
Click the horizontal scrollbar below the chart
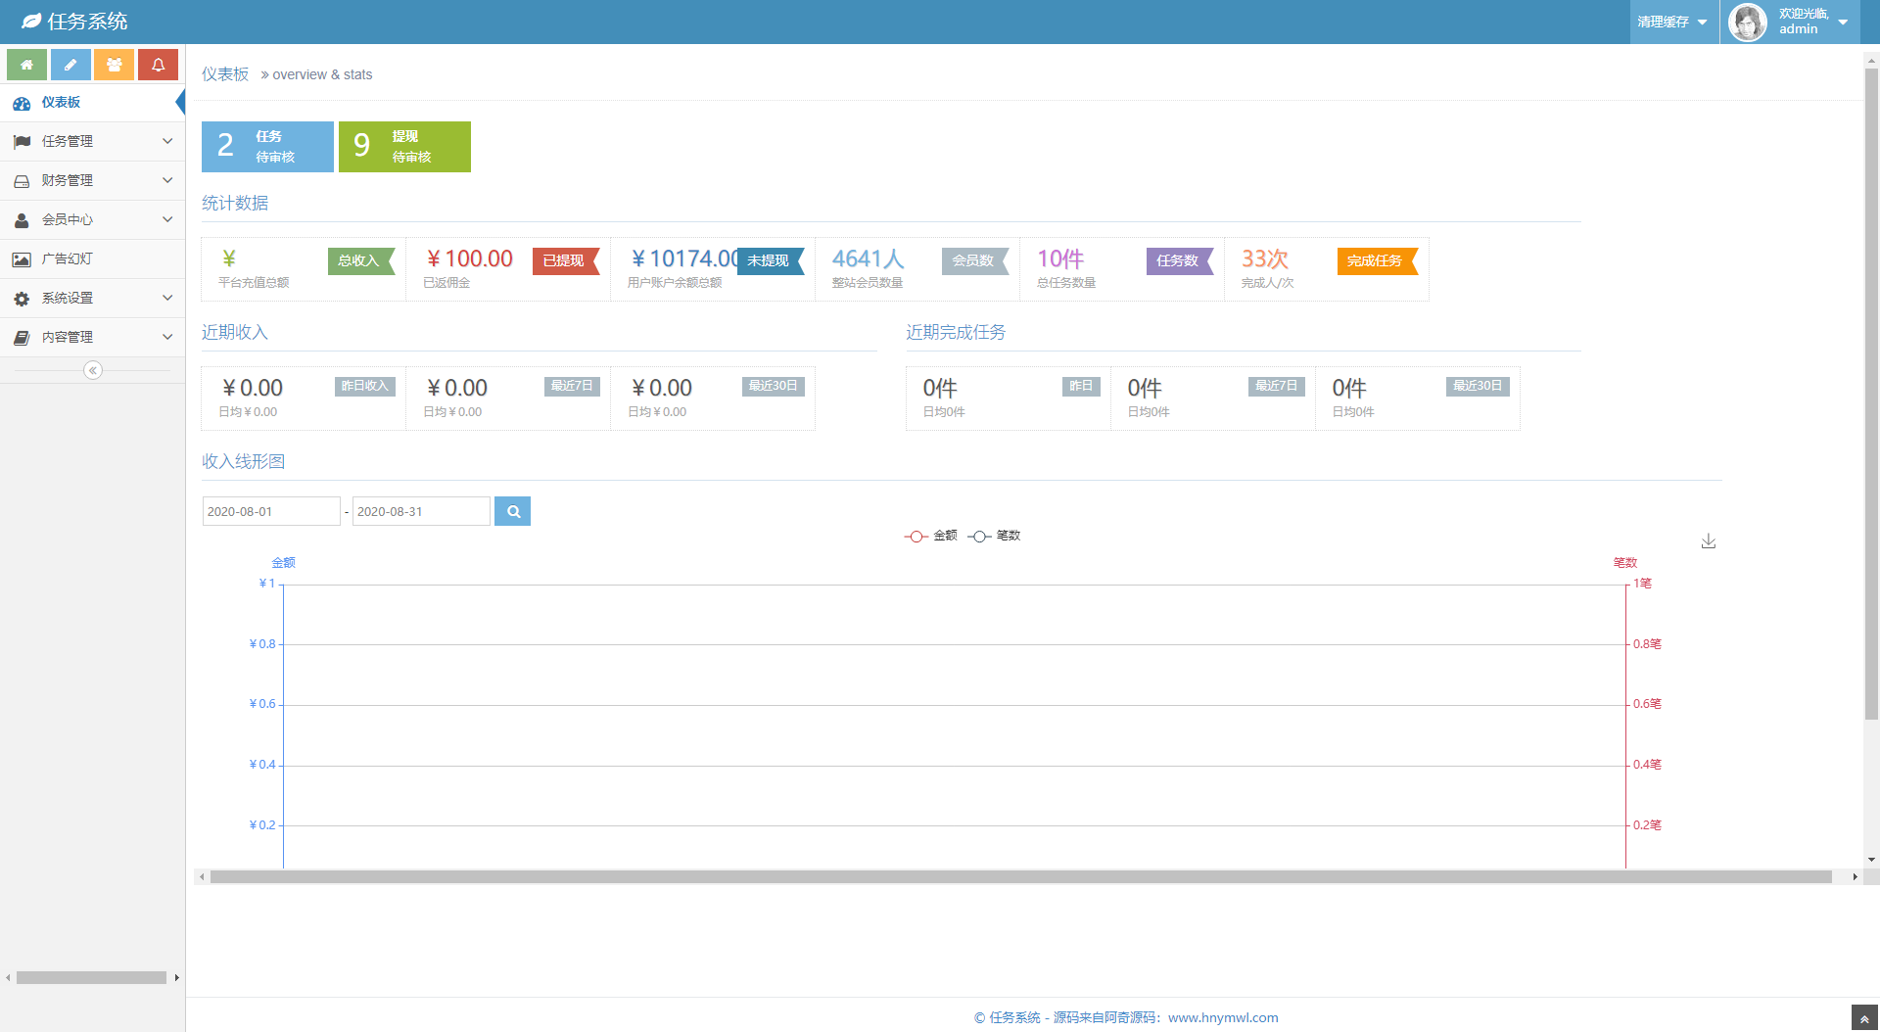[1020, 877]
